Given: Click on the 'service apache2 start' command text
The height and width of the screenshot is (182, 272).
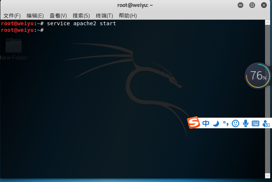Looking at the screenshot, I should (x=81, y=23).
